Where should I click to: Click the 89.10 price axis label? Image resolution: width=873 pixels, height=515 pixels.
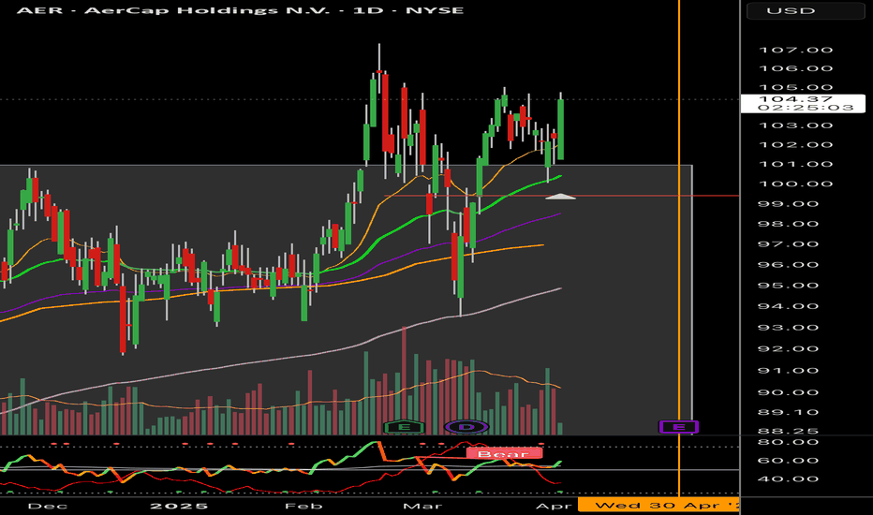point(789,413)
